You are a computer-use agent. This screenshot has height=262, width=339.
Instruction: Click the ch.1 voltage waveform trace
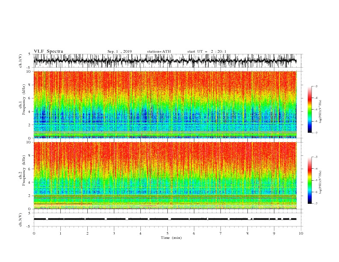[165, 61]
